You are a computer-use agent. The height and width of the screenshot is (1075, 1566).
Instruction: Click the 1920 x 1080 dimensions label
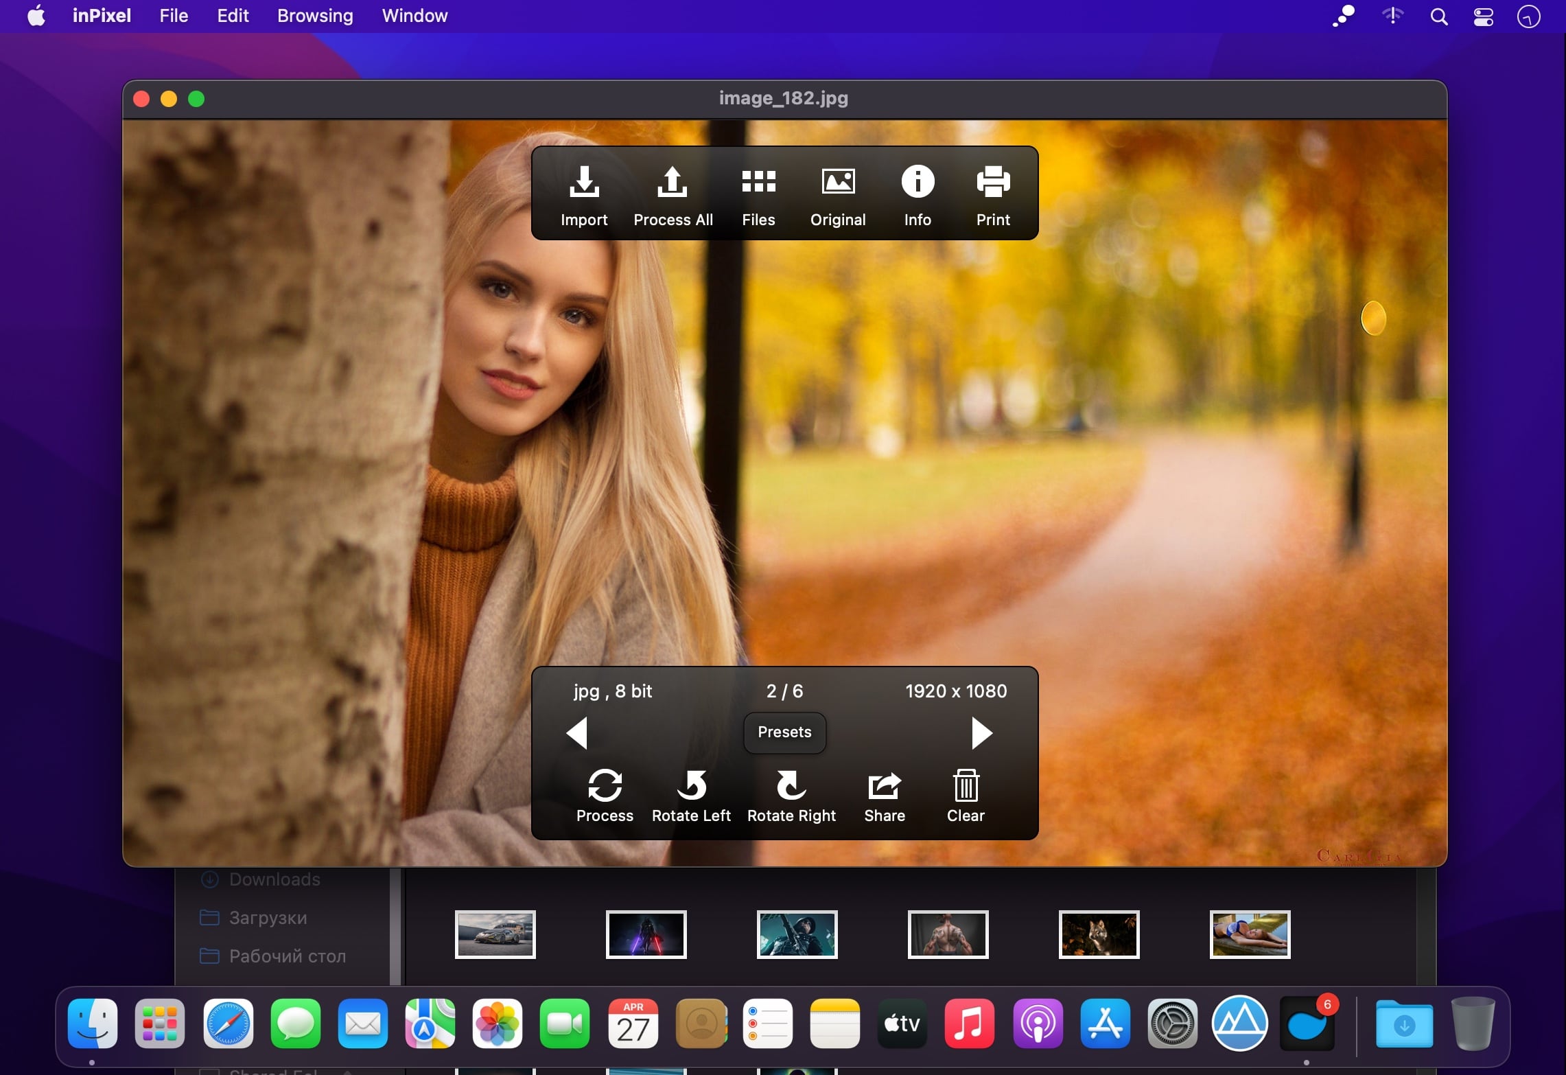tap(956, 691)
